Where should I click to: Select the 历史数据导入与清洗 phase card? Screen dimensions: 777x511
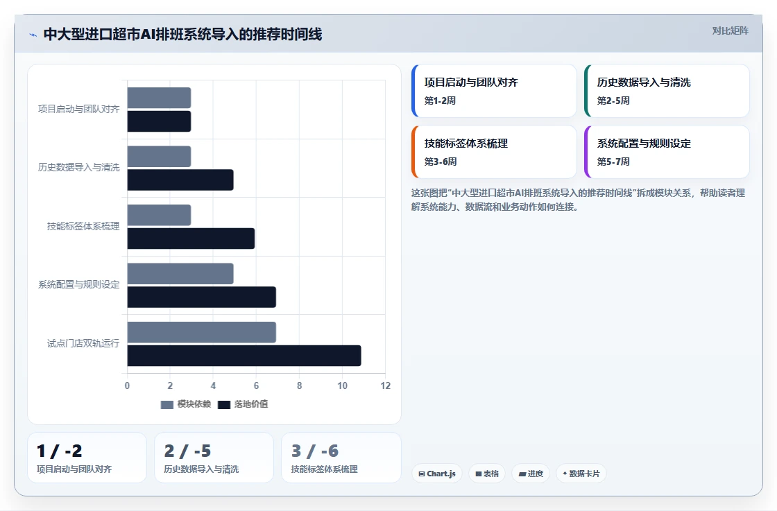click(x=667, y=91)
